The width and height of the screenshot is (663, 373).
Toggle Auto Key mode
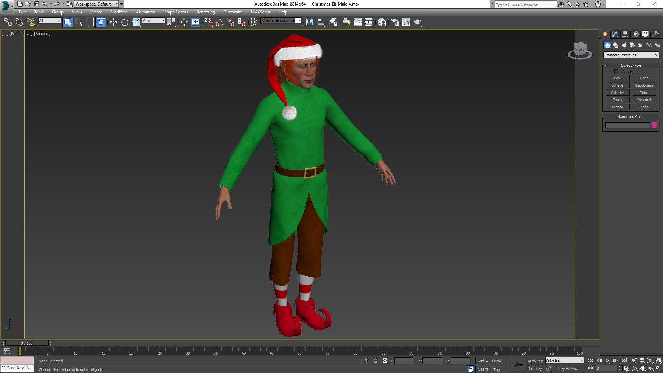(x=535, y=361)
